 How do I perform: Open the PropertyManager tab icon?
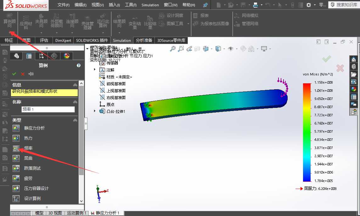click(x=29, y=56)
